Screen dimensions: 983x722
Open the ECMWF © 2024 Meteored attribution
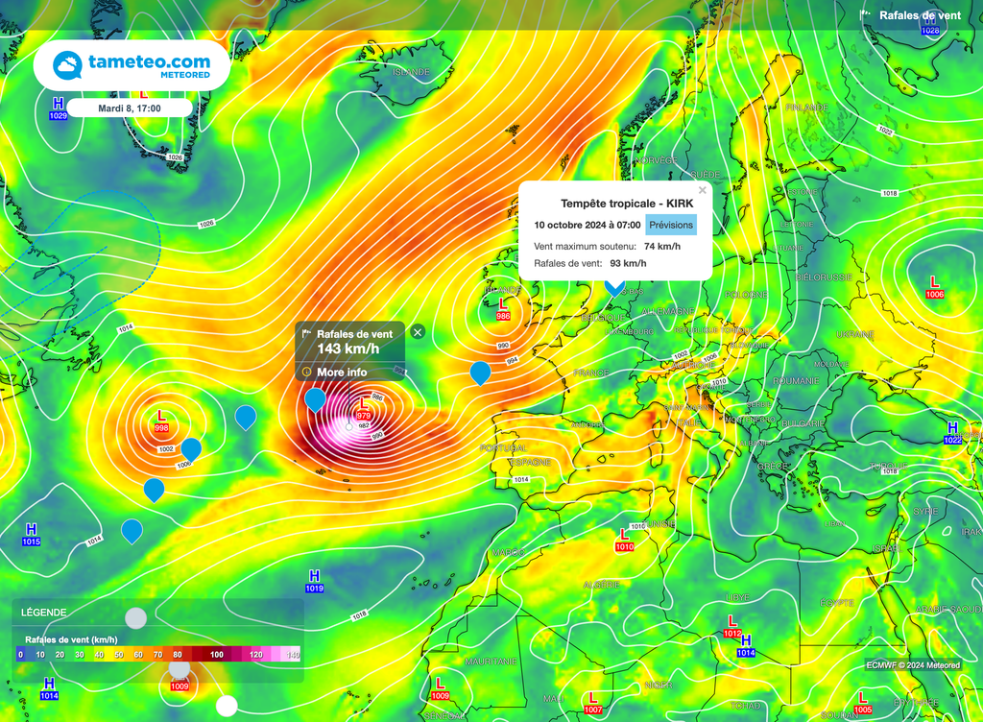(912, 664)
